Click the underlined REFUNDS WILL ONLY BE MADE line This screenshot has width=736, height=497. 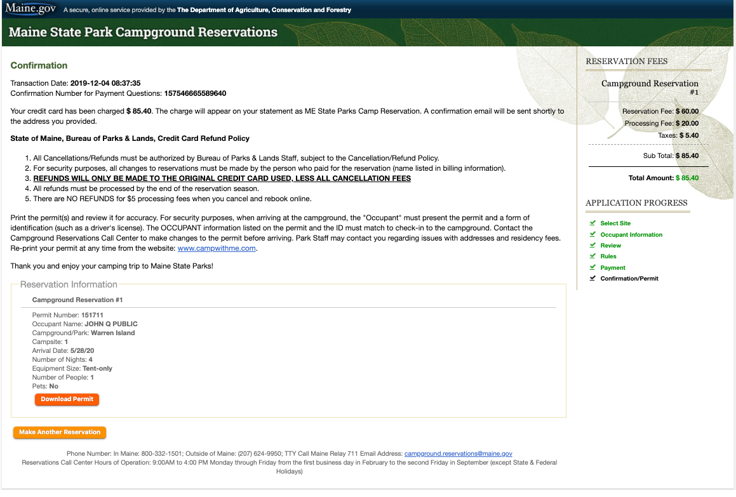point(222,178)
